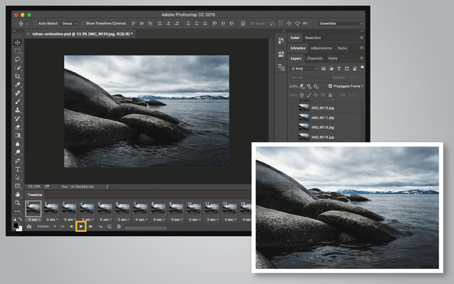
Task: Open the Normal blend mode dropdown
Action: pos(310,77)
